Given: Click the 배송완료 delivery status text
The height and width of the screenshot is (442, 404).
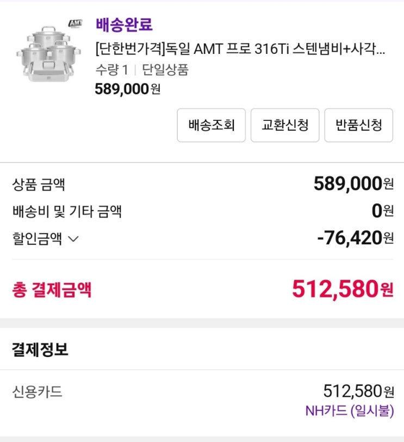Looking at the screenshot, I should click(124, 24).
